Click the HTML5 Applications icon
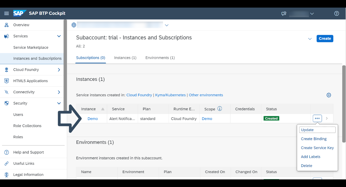Viewport: 346px width, 187px height. click(x=7, y=81)
